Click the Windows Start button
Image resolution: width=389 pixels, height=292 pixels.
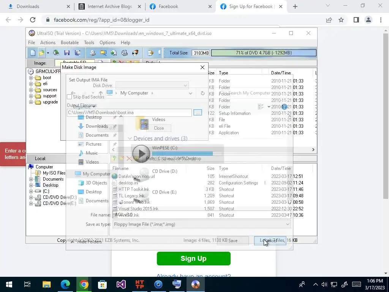9,284
